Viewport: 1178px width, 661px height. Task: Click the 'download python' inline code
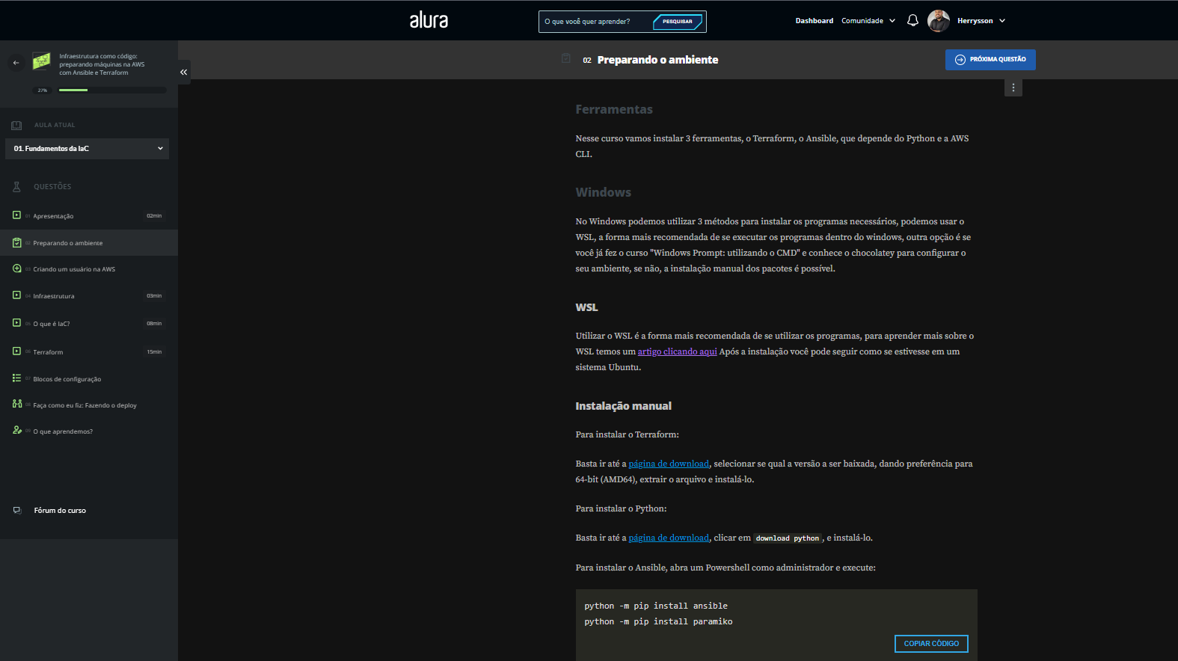[788, 538]
